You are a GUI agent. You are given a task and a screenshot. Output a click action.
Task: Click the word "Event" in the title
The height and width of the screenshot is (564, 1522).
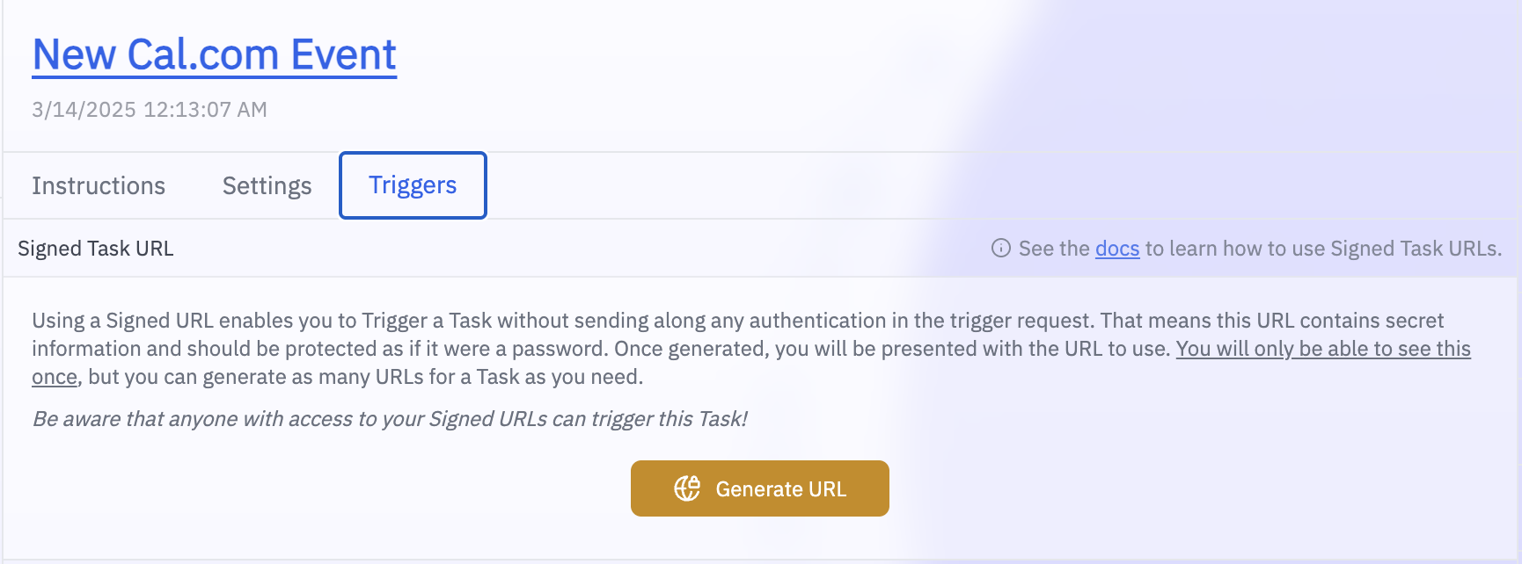click(344, 55)
